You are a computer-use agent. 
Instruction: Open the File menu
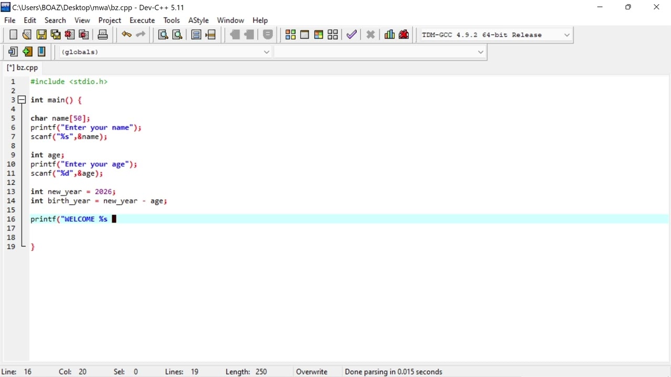[x=10, y=20]
